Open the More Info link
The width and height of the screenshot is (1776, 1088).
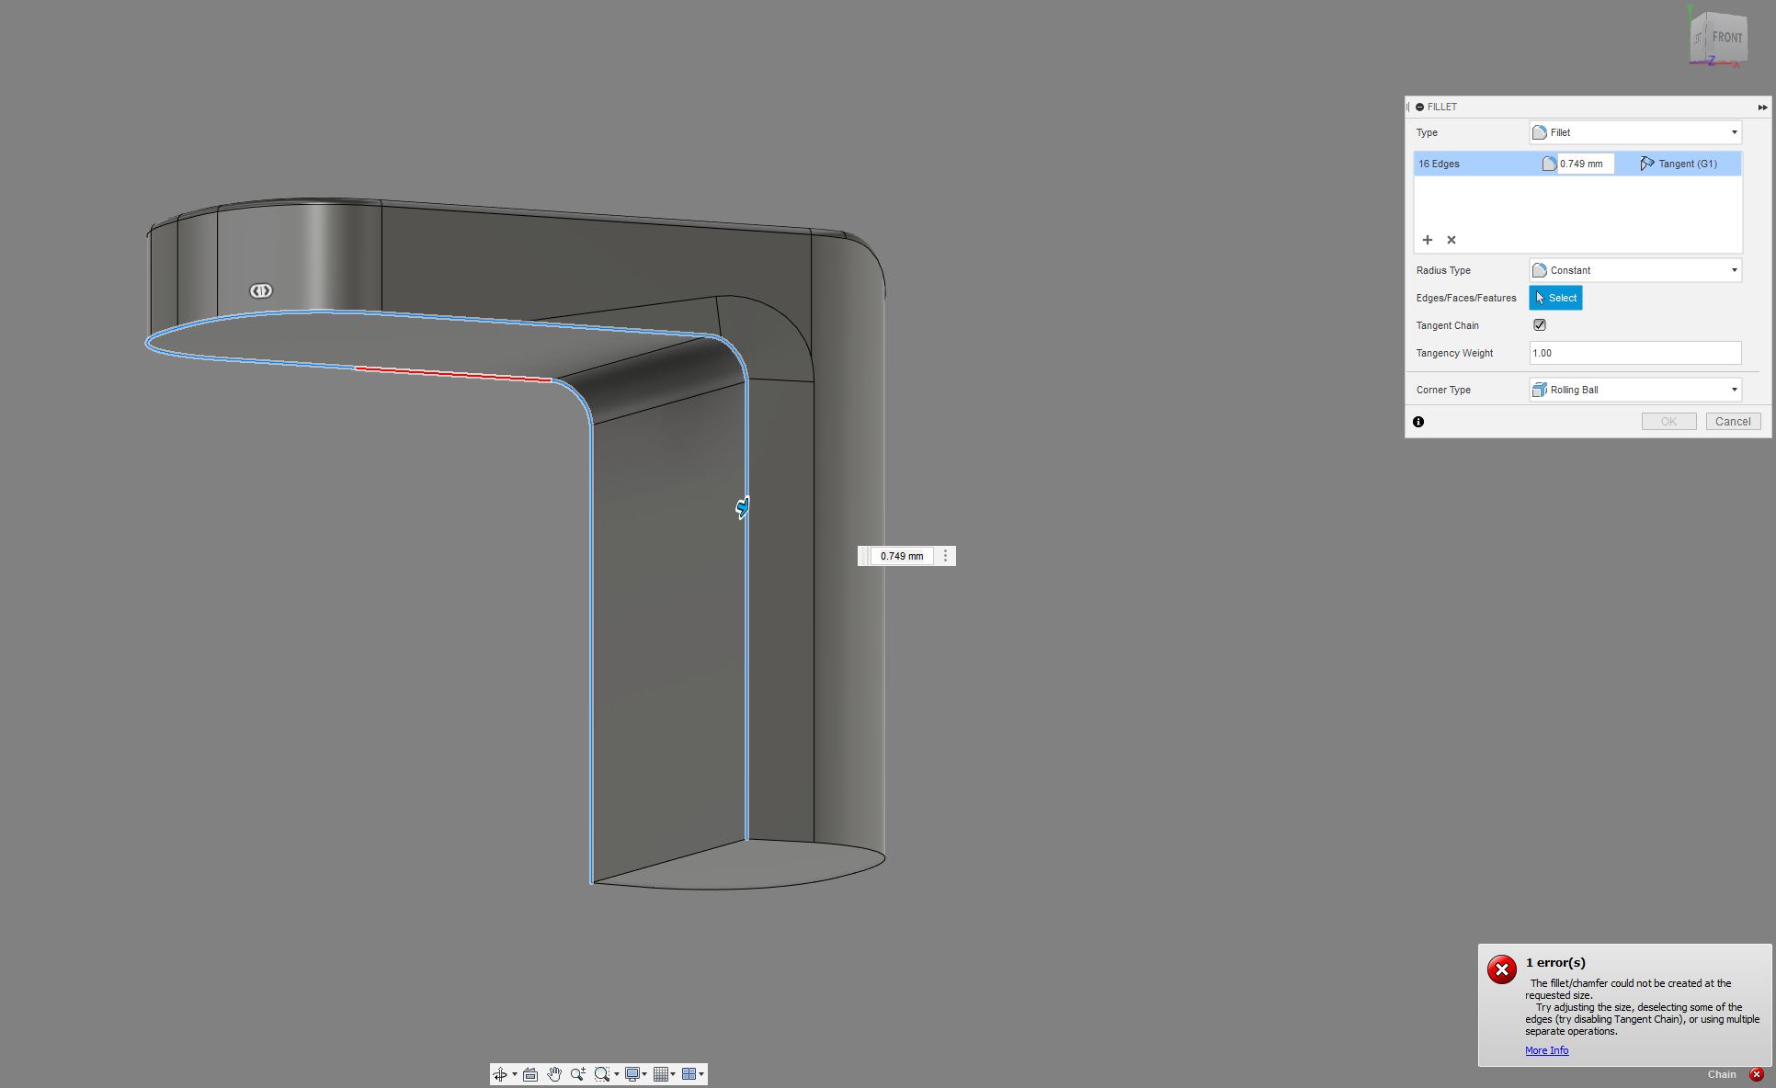coord(1546,1050)
